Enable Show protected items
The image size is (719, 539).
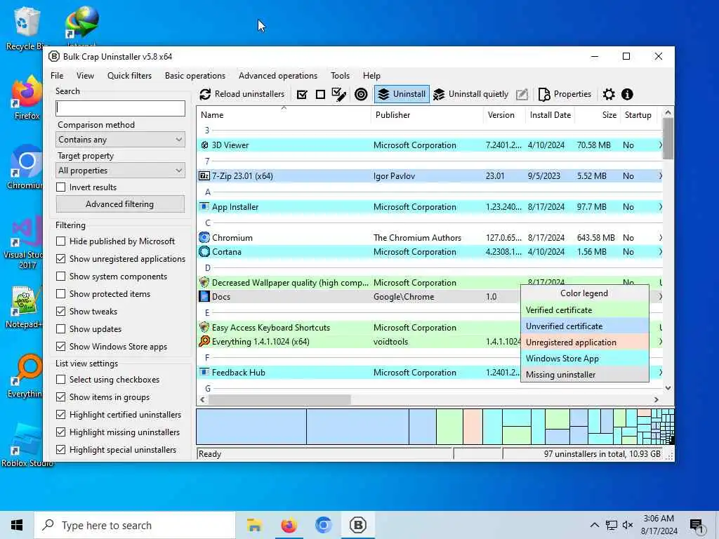click(x=60, y=294)
